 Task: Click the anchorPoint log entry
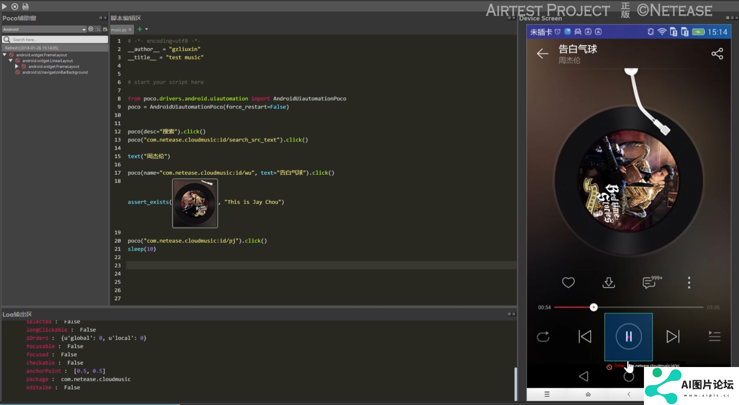[x=66, y=371]
